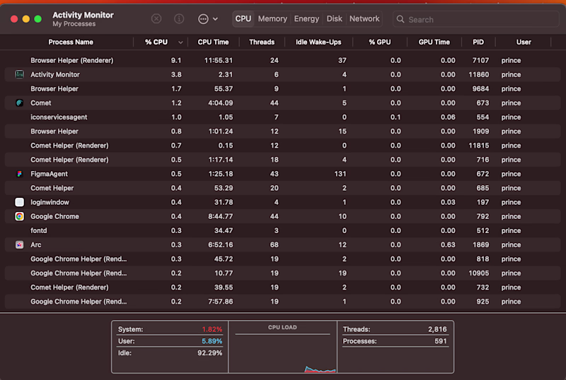
Task: Switch to the CPU tab
Action: (x=243, y=19)
